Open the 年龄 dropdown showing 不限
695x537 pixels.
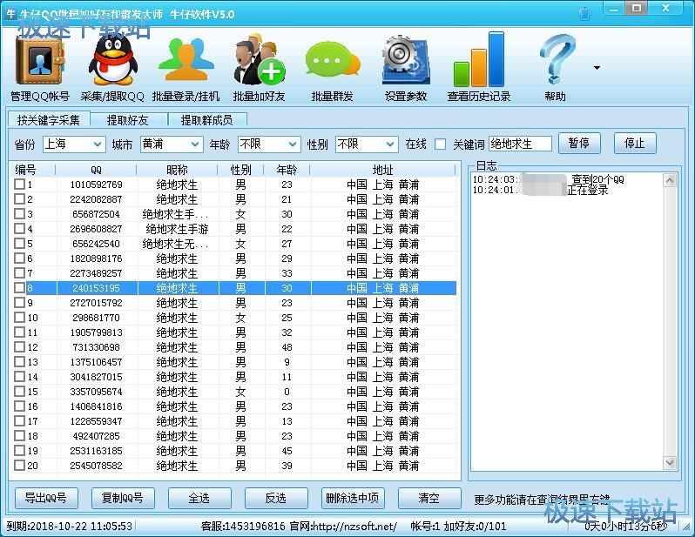tap(269, 144)
